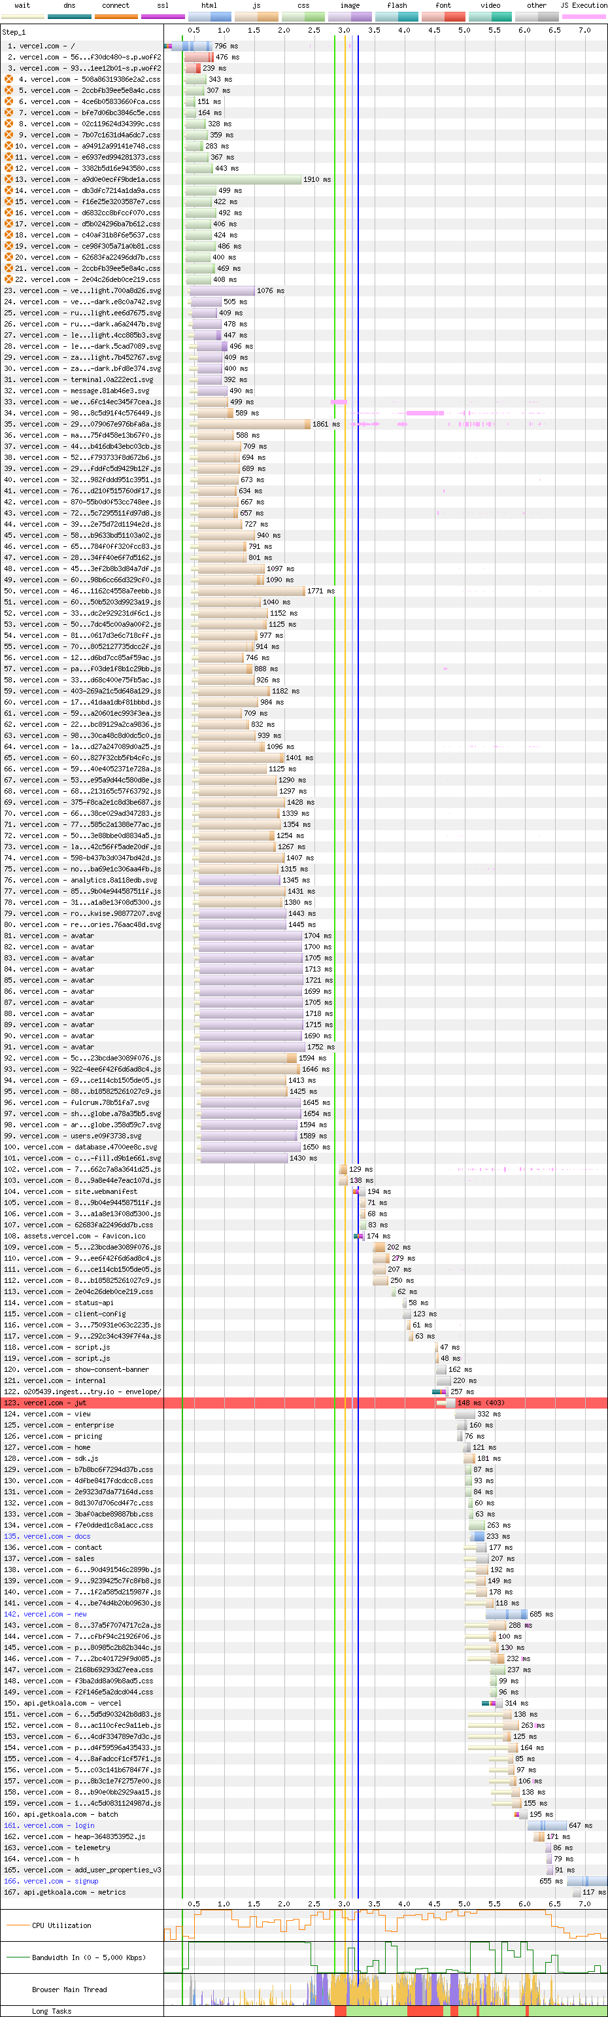This screenshot has height=2017, width=608.
Task: Click the 1861 ms bar of request 35
Action: point(254,425)
